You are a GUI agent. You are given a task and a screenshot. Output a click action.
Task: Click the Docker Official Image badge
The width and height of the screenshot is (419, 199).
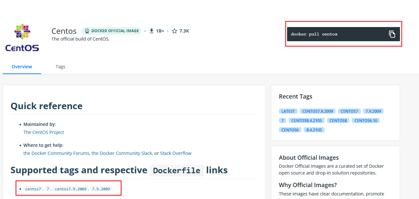pyautogui.click(x=111, y=31)
